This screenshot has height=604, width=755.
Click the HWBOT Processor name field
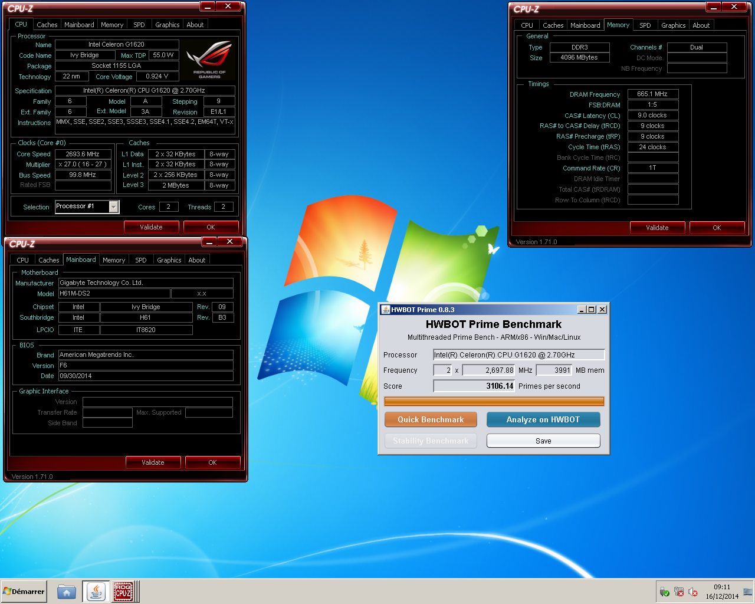[x=519, y=354]
